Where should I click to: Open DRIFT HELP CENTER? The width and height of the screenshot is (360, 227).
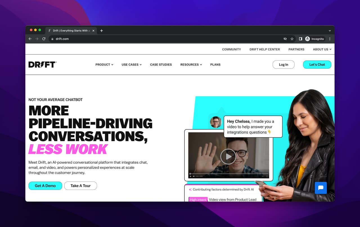point(265,49)
